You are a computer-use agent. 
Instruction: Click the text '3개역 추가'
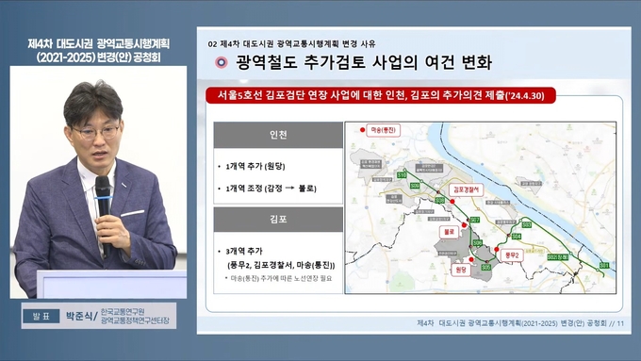244,251
